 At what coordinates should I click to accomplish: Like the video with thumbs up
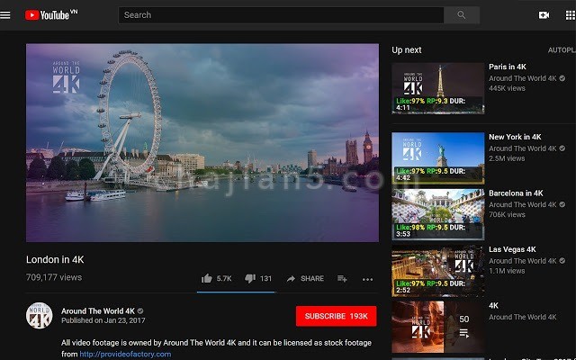coord(207,278)
